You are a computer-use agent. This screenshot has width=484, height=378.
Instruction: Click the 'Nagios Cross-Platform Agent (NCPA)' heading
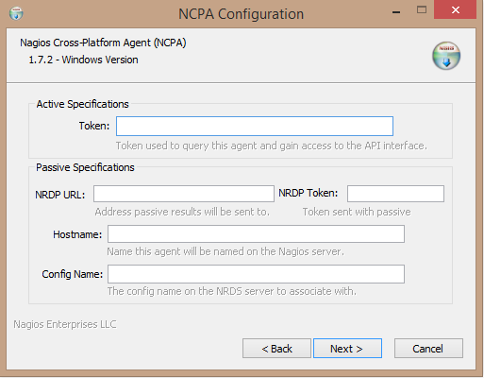point(103,43)
